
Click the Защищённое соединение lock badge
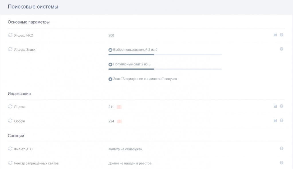pos(110,79)
